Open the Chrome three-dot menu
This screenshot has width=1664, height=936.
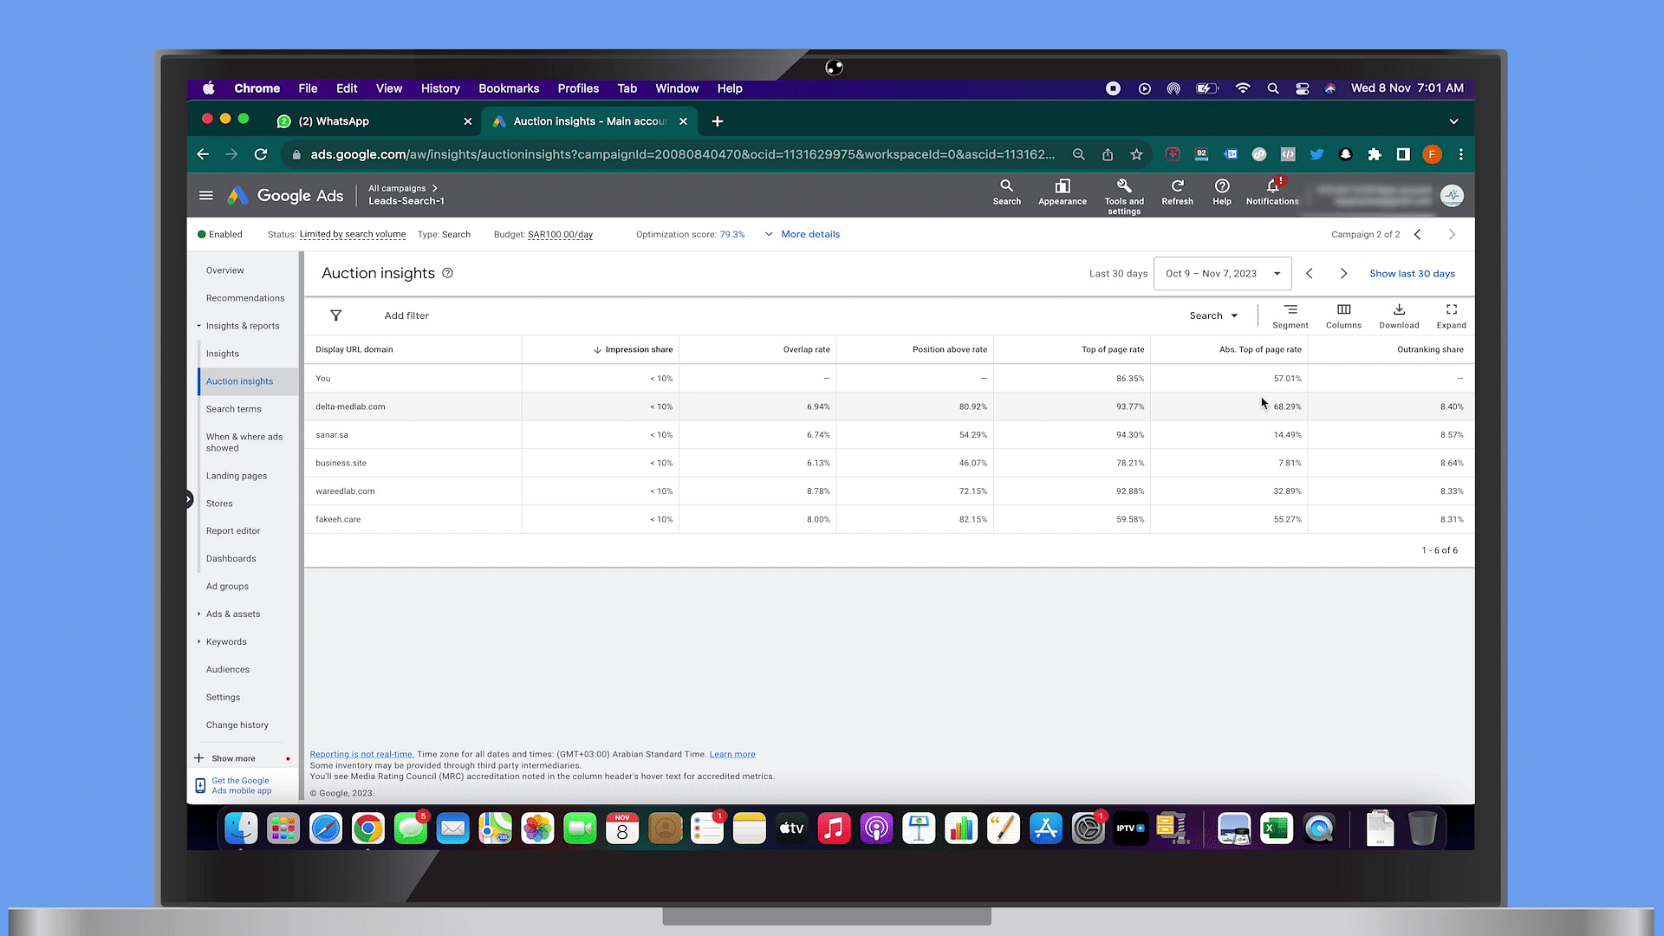tap(1460, 154)
